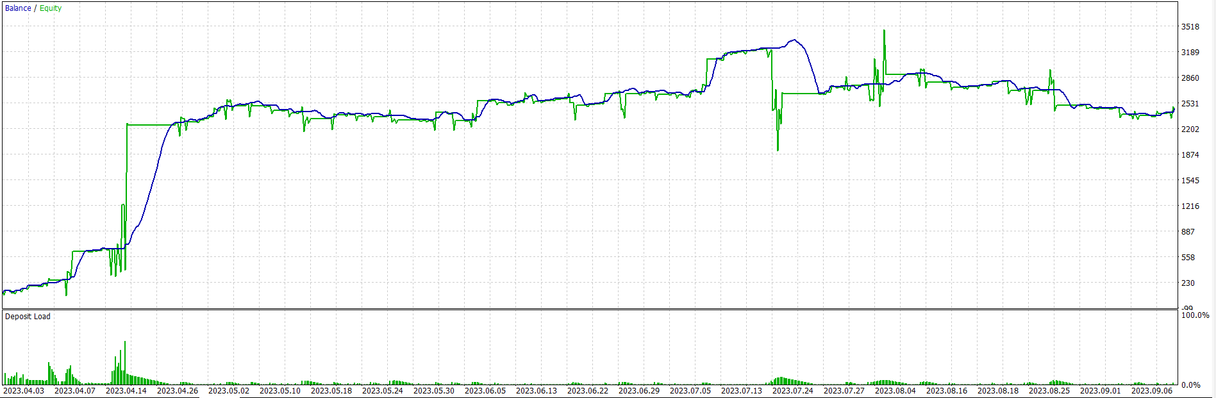Screen dimensions: 1216x398
Task: Click the 1216 axis value
Action: pyautogui.click(x=1190, y=206)
